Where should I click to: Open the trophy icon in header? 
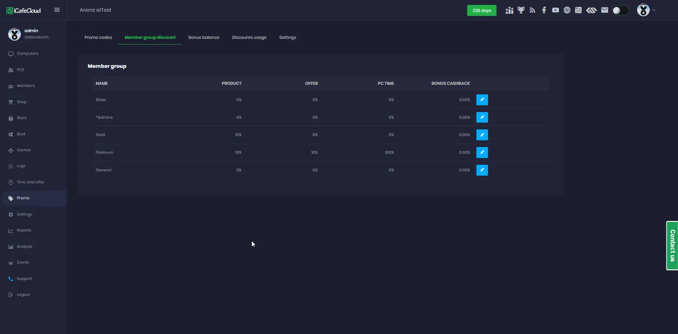pos(521,10)
